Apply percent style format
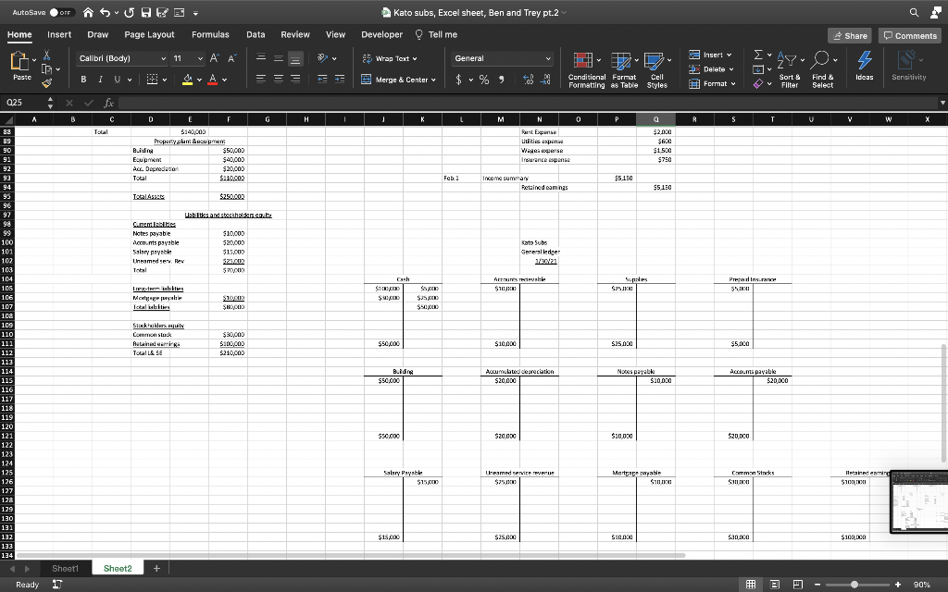948x592 pixels. (x=484, y=80)
